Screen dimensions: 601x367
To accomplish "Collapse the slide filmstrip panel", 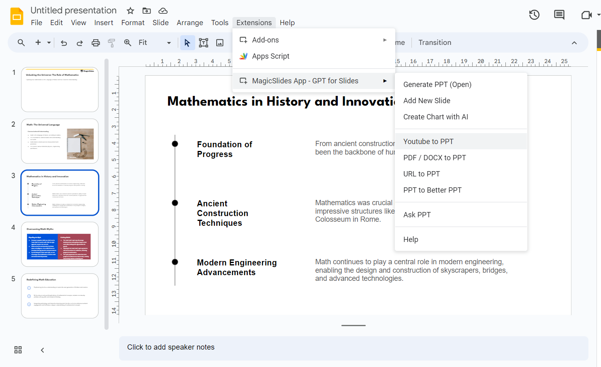I will pos(42,350).
